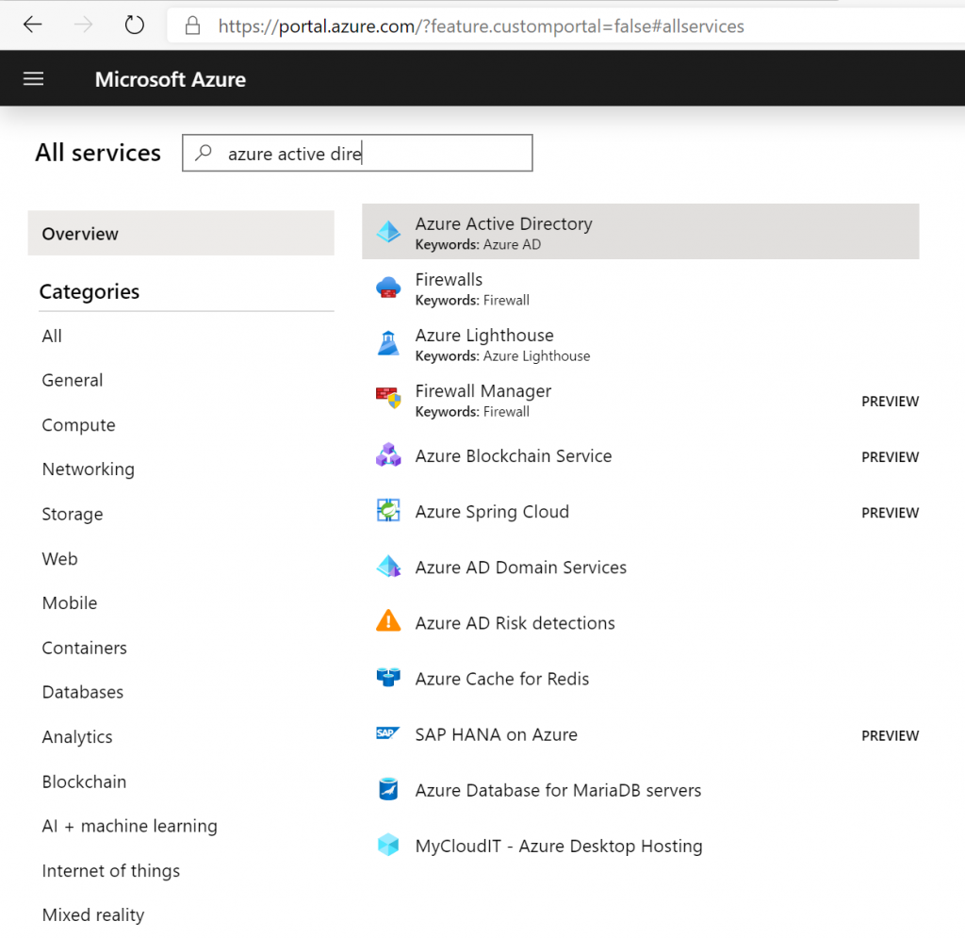Click the PREVIEW label for Azure Spring Cloud
Image resolution: width=965 pixels, height=938 pixels.
[x=890, y=513]
